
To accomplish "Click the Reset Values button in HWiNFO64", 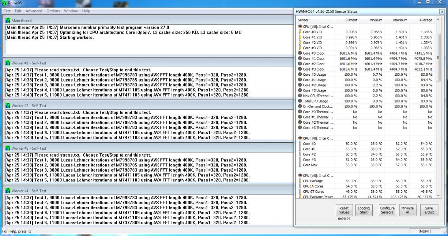I will point(344,210).
